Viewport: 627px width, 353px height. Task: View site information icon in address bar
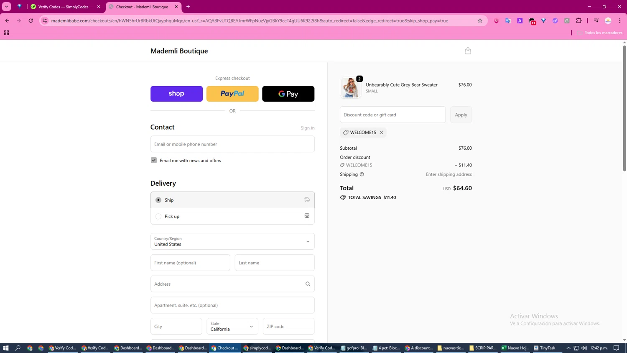pos(45,20)
